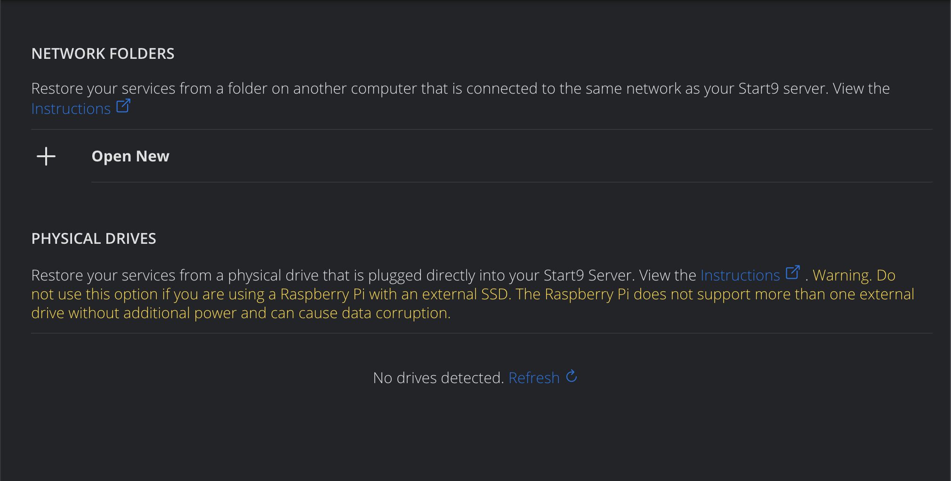Click the Open New label

(x=130, y=156)
